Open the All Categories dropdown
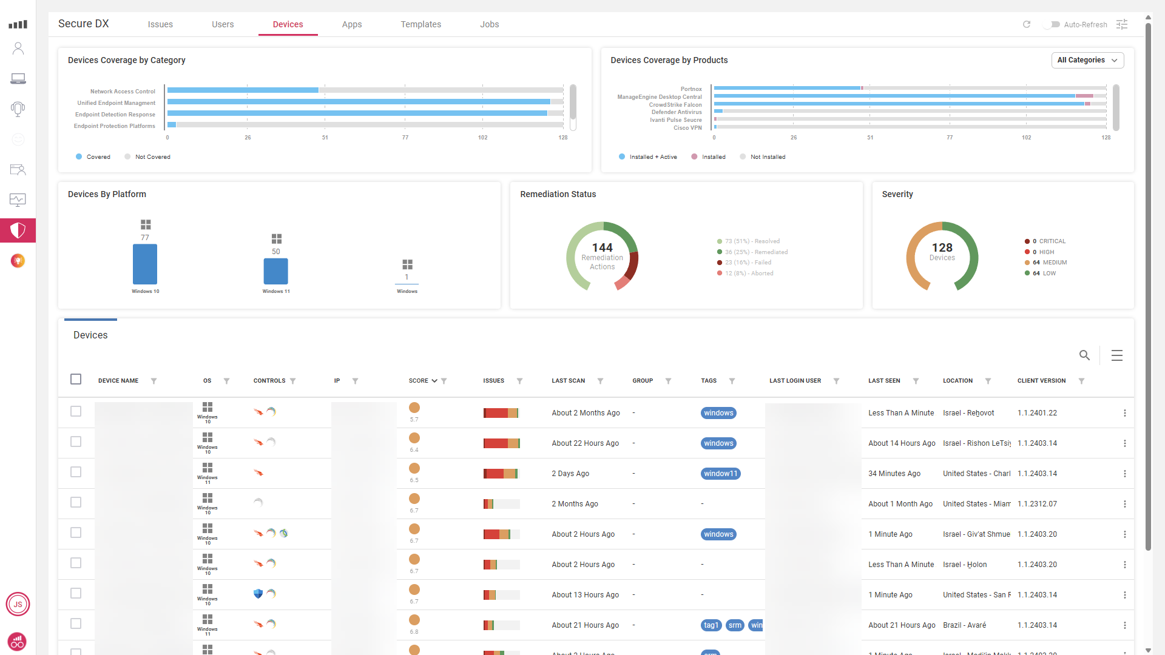 click(1087, 60)
